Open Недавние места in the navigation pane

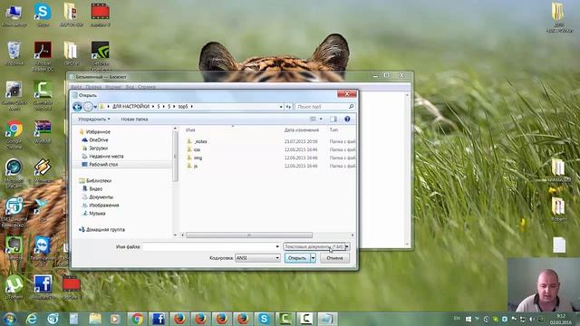pyautogui.click(x=106, y=157)
